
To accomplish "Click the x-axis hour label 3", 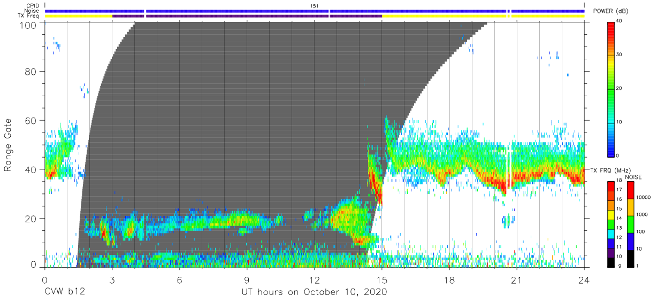I will [112, 279].
